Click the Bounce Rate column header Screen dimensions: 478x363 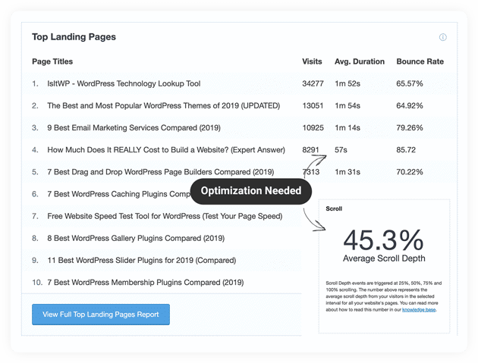coord(420,61)
